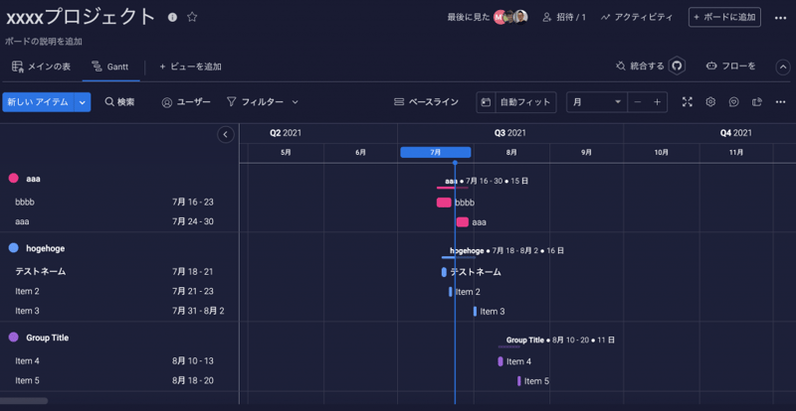Open the 月 timescale dropdown
The width and height of the screenshot is (796, 411).
pyautogui.click(x=597, y=102)
